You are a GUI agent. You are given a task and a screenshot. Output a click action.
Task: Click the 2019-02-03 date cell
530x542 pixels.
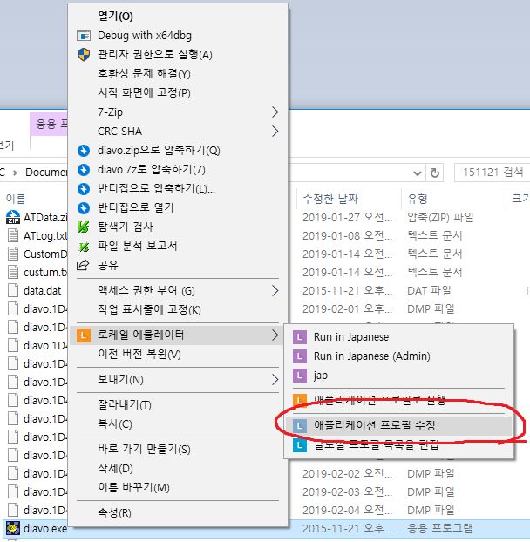tap(347, 491)
